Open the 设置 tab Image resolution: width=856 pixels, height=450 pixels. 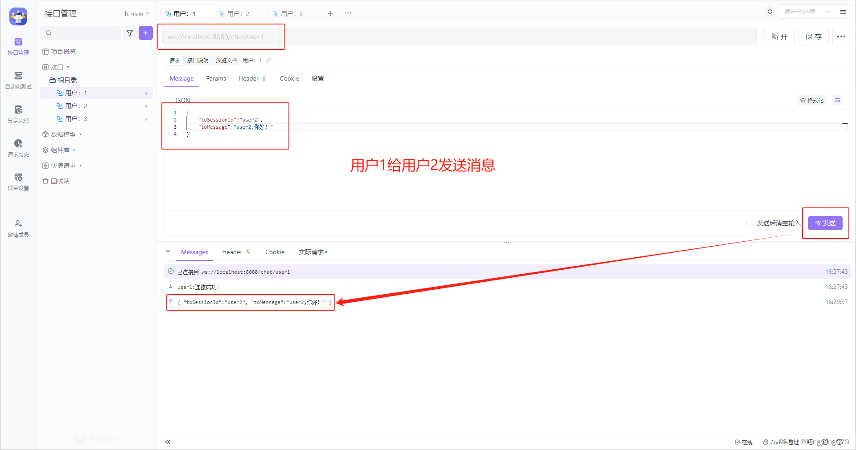pyautogui.click(x=318, y=78)
